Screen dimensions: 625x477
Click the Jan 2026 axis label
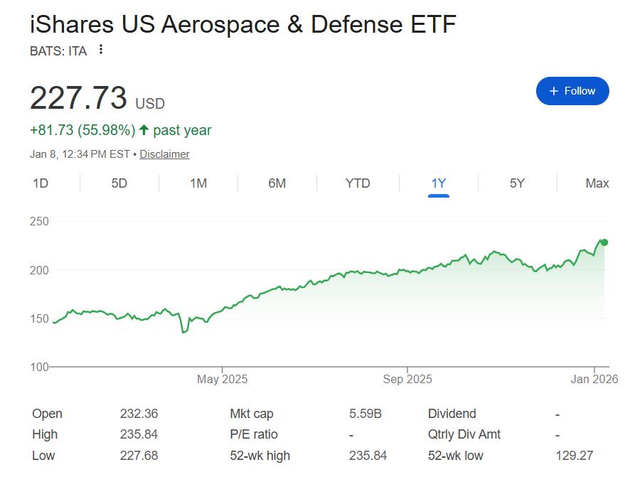(595, 380)
